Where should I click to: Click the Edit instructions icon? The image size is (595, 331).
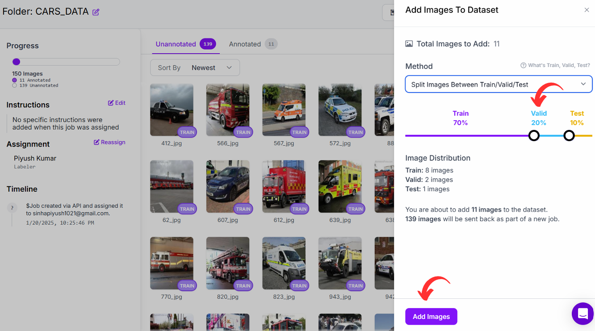click(111, 103)
